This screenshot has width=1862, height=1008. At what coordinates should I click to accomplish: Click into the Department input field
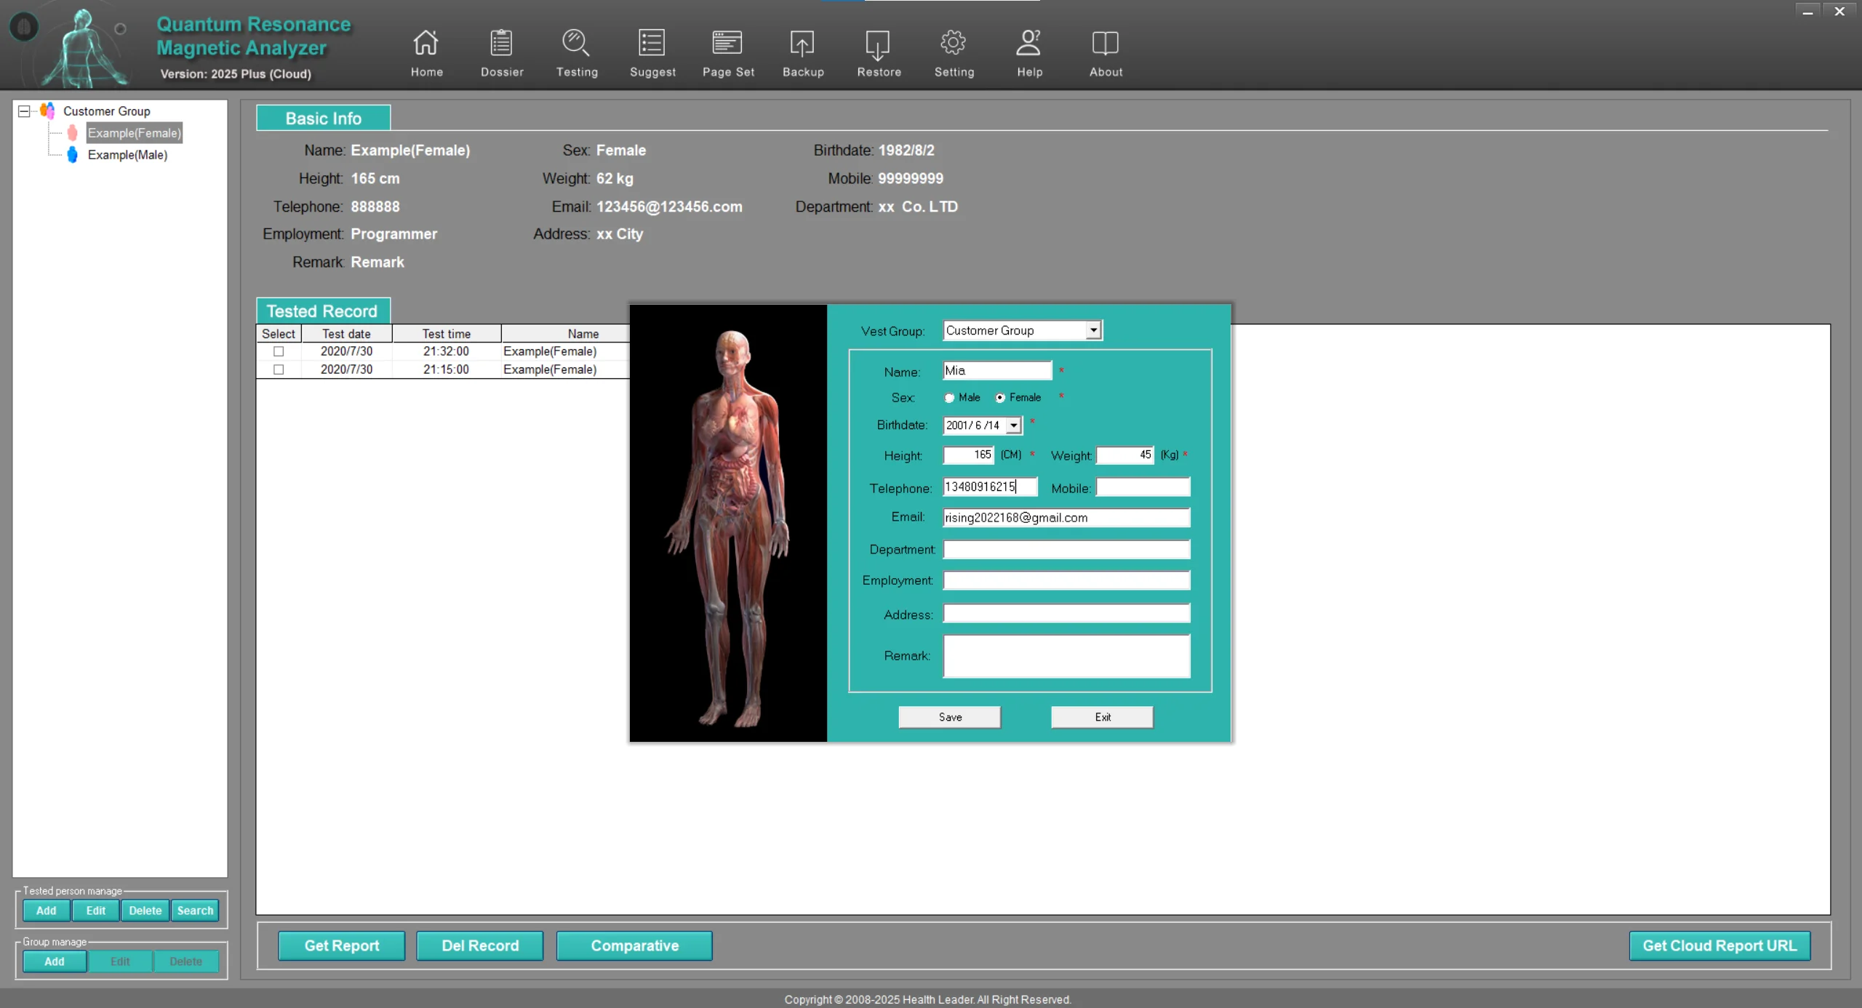pyautogui.click(x=1066, y=550)
